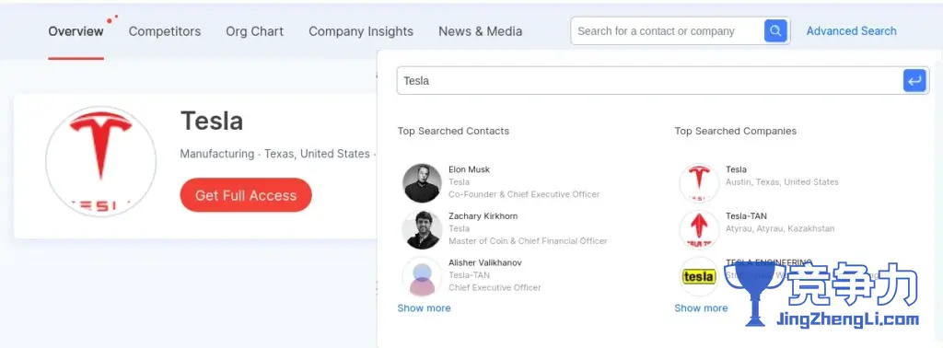Screen dimensions: 943x348
Task: Focus the search field containing Tesla
Action: coord(649,80)
